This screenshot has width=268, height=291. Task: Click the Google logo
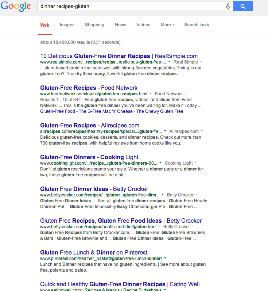[16, 6]
